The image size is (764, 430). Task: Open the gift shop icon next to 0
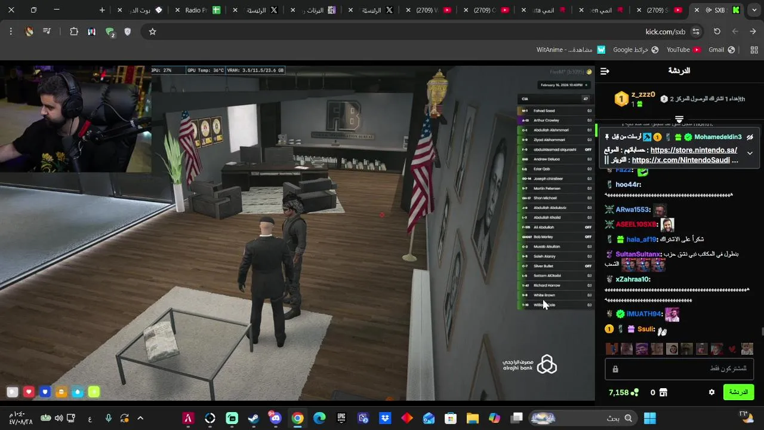(663, 392)
